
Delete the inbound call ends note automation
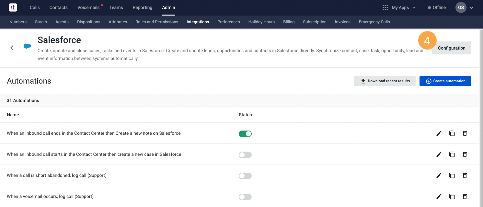coord(465,133)
